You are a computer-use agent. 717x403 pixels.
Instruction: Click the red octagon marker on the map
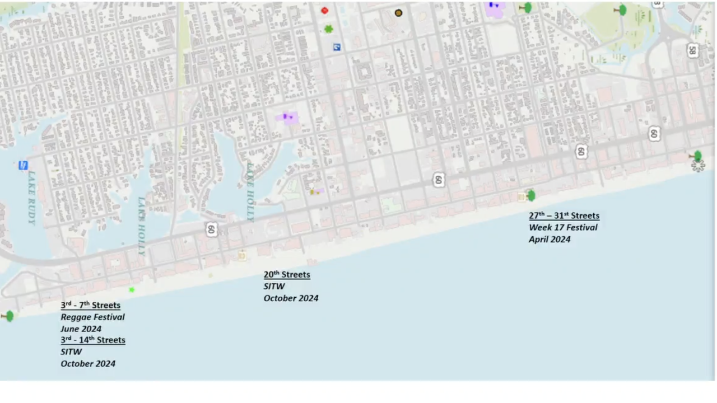[324, 10]
